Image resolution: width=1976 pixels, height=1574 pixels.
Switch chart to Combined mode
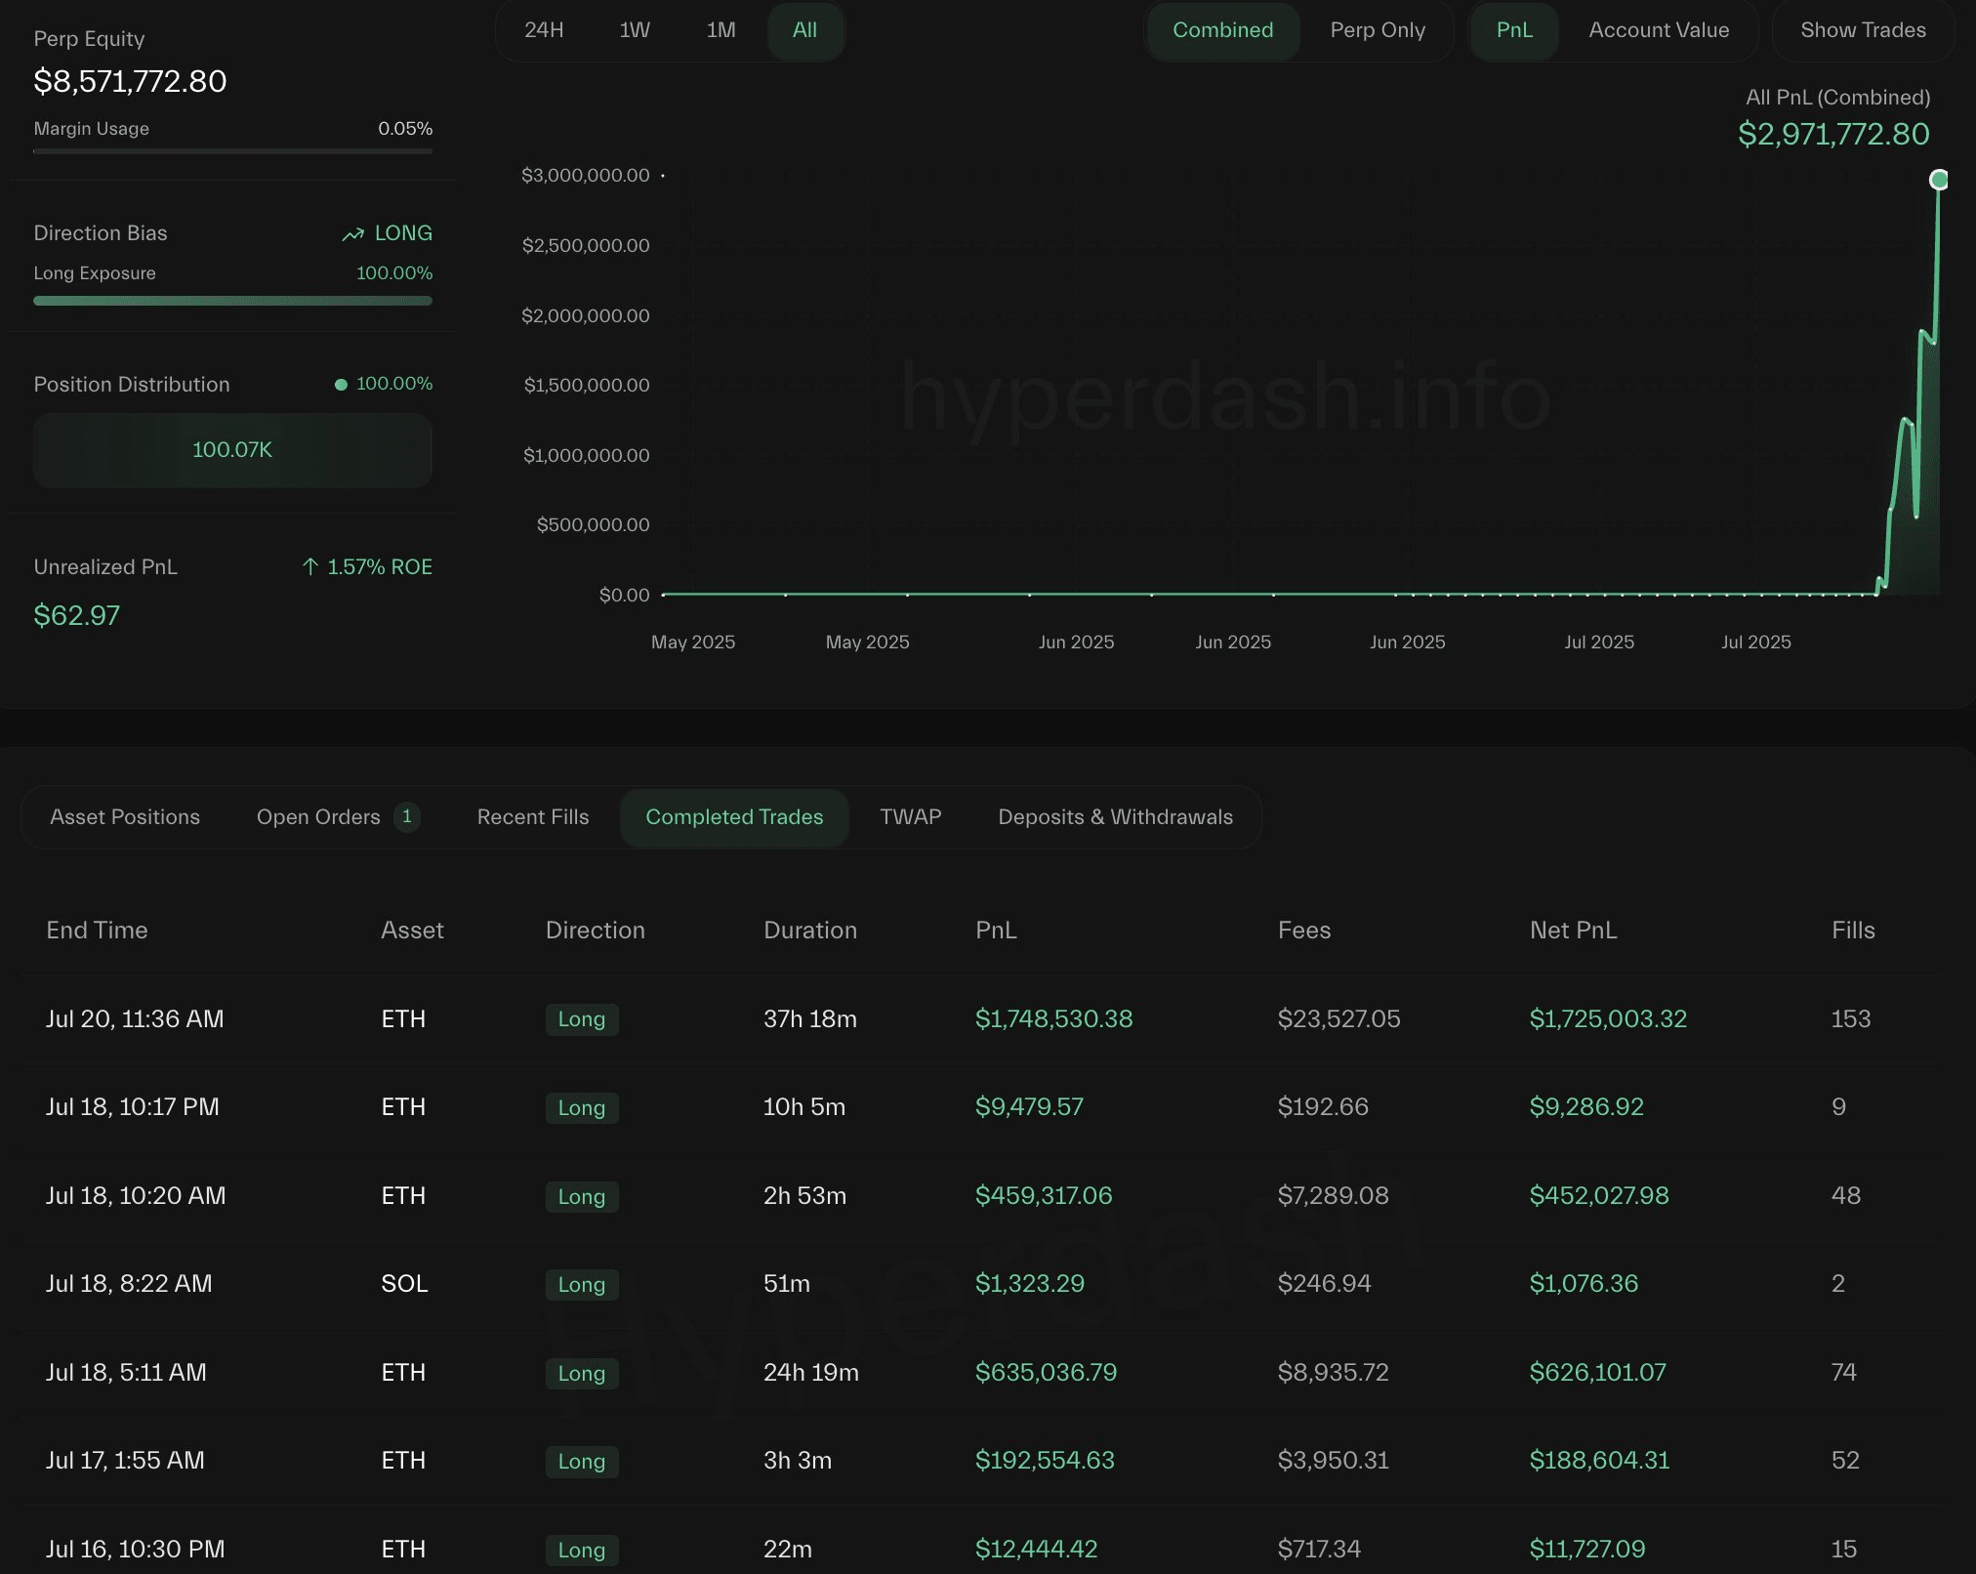(1222, 30)
